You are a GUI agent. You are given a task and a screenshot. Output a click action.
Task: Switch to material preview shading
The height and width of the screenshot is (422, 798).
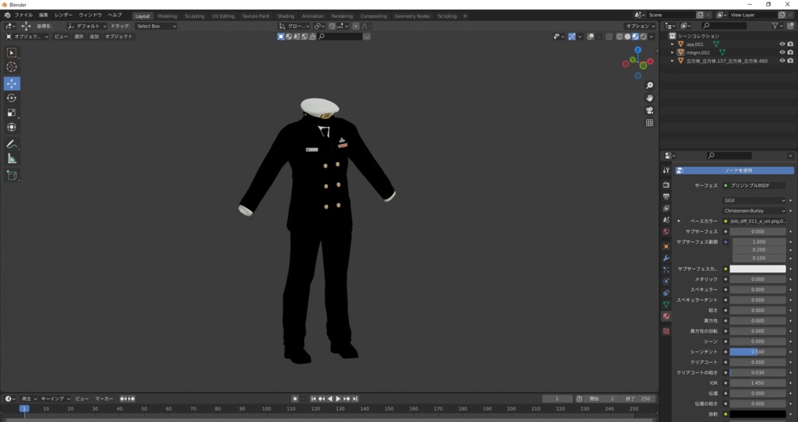coord(636,37)
